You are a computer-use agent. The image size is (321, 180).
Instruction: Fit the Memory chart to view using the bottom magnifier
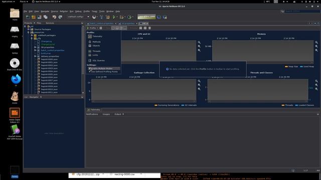[316, 50]
